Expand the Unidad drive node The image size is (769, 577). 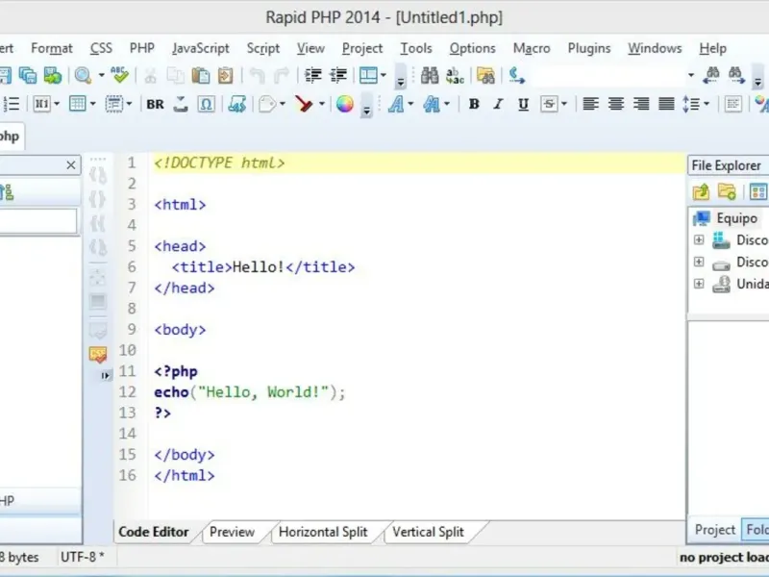(699, 284)
